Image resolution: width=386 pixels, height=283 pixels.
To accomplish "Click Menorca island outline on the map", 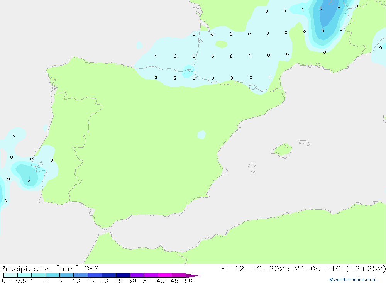I will point(304,142).
